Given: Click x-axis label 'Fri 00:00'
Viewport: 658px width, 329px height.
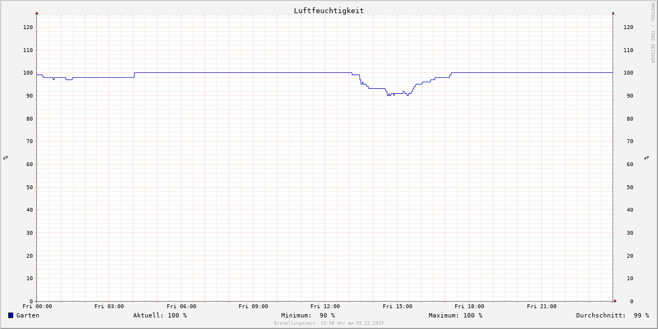Looking at the screenshot, I should pyautogui.click(x=37, y=307).
